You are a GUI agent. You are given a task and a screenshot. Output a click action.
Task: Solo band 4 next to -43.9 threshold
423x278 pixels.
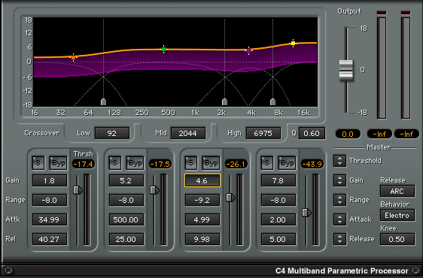(x=267, y=163)
